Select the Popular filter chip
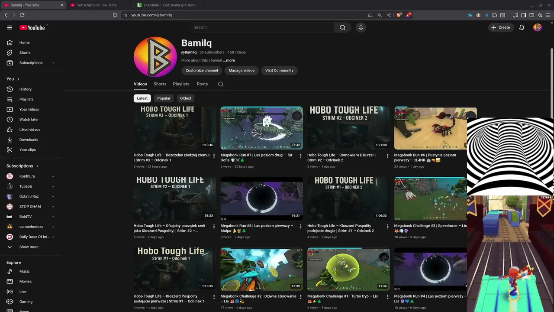The height and width of the screenshot is (312, 554). click(164, 98)
